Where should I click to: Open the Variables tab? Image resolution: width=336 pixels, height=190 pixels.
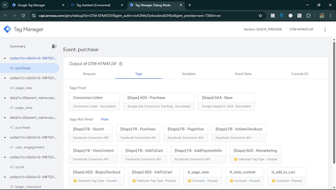(189, 74)
